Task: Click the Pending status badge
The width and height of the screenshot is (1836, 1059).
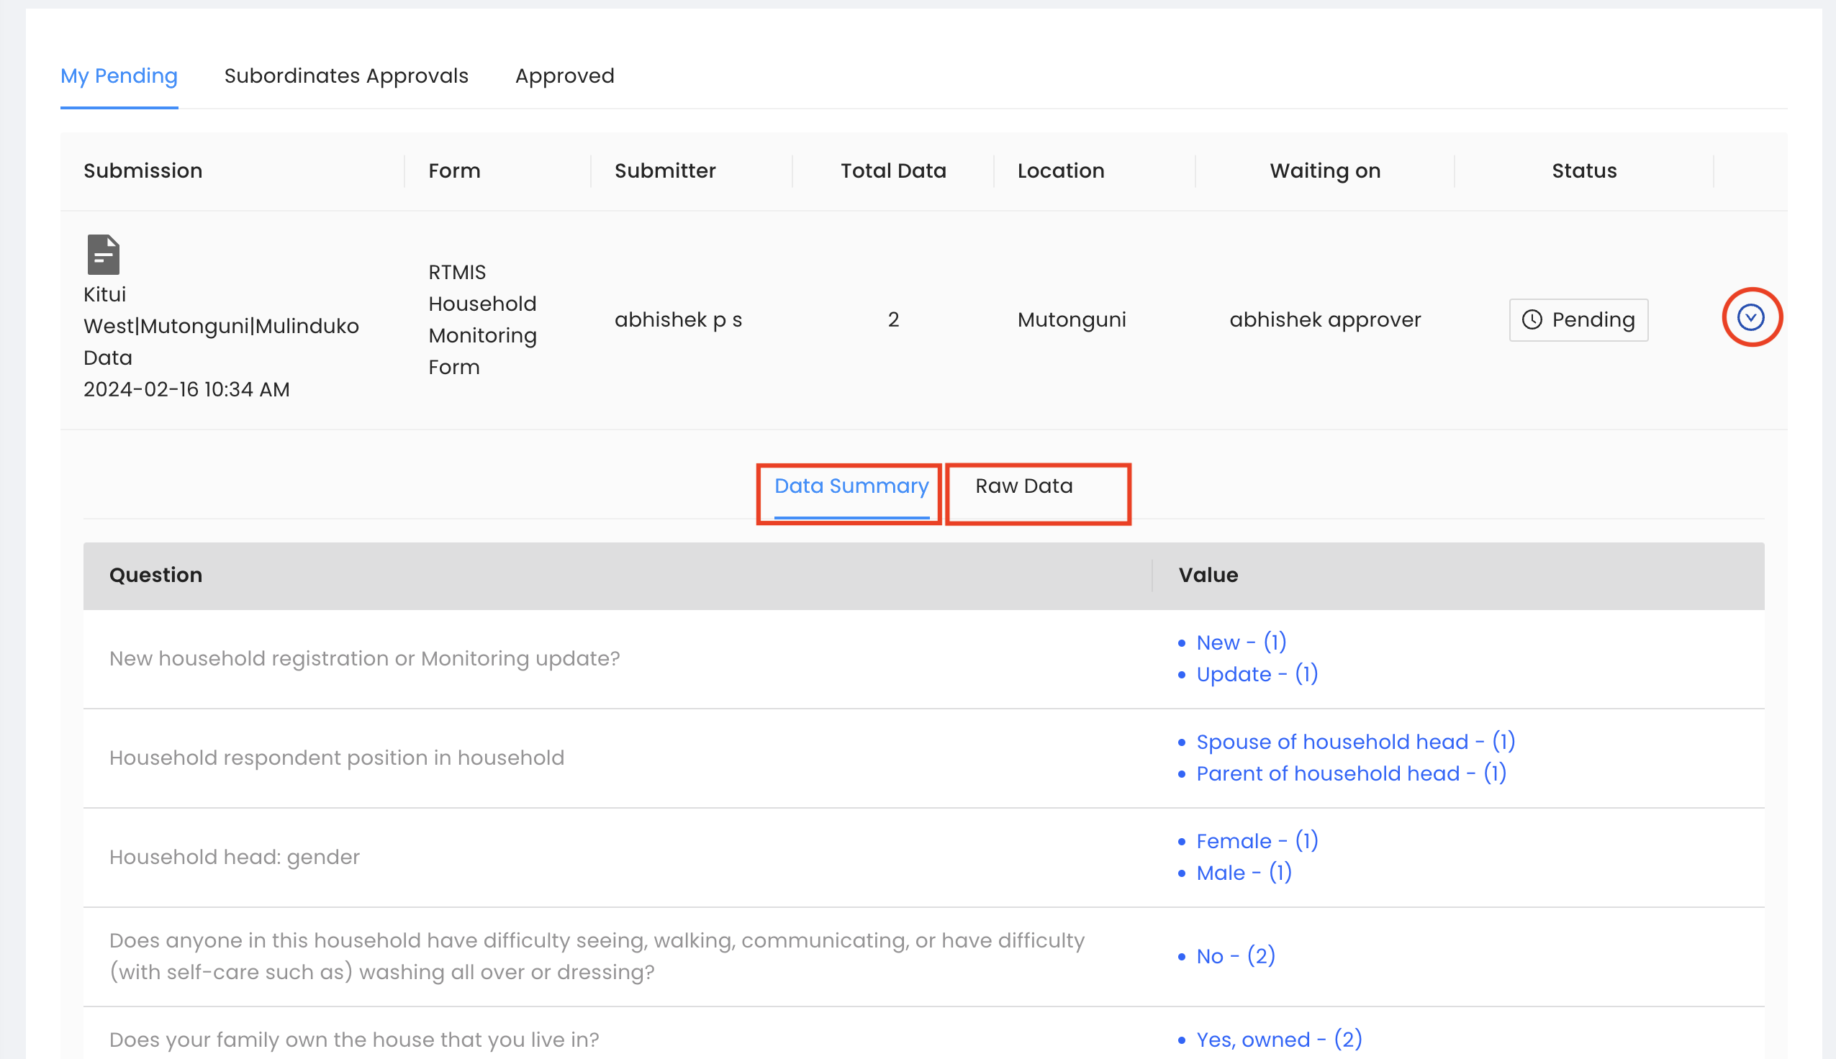Action: [x=1578, y=320]
